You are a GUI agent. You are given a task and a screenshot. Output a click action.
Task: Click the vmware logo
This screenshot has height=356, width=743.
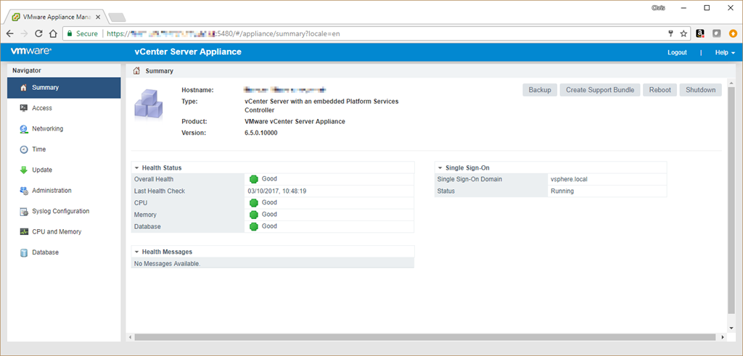(31, 51)
